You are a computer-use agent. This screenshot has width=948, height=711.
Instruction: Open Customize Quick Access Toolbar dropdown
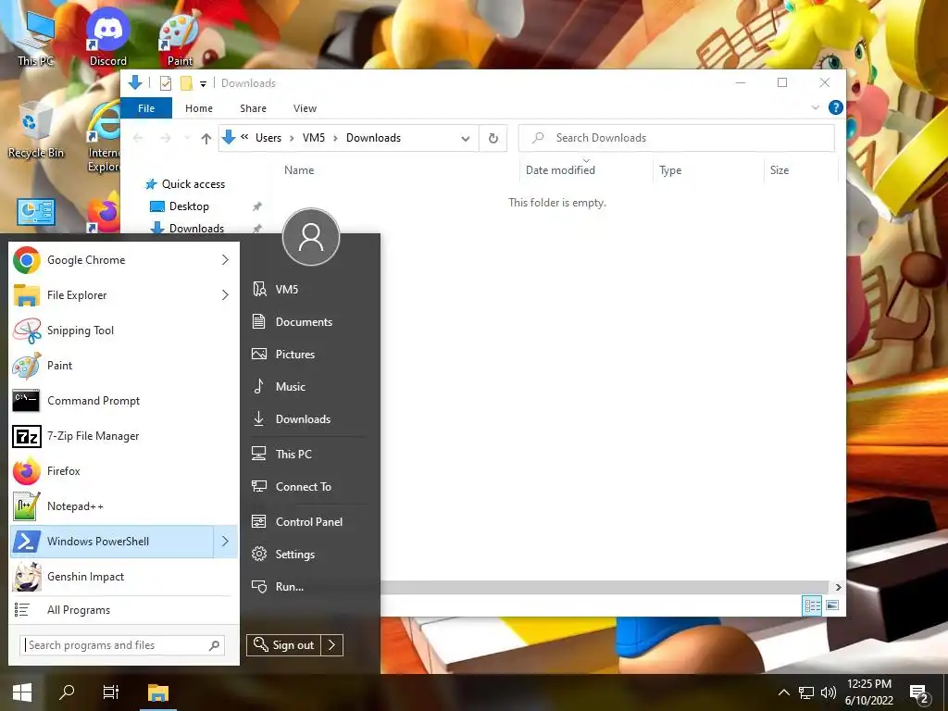[x=203, y=83]
